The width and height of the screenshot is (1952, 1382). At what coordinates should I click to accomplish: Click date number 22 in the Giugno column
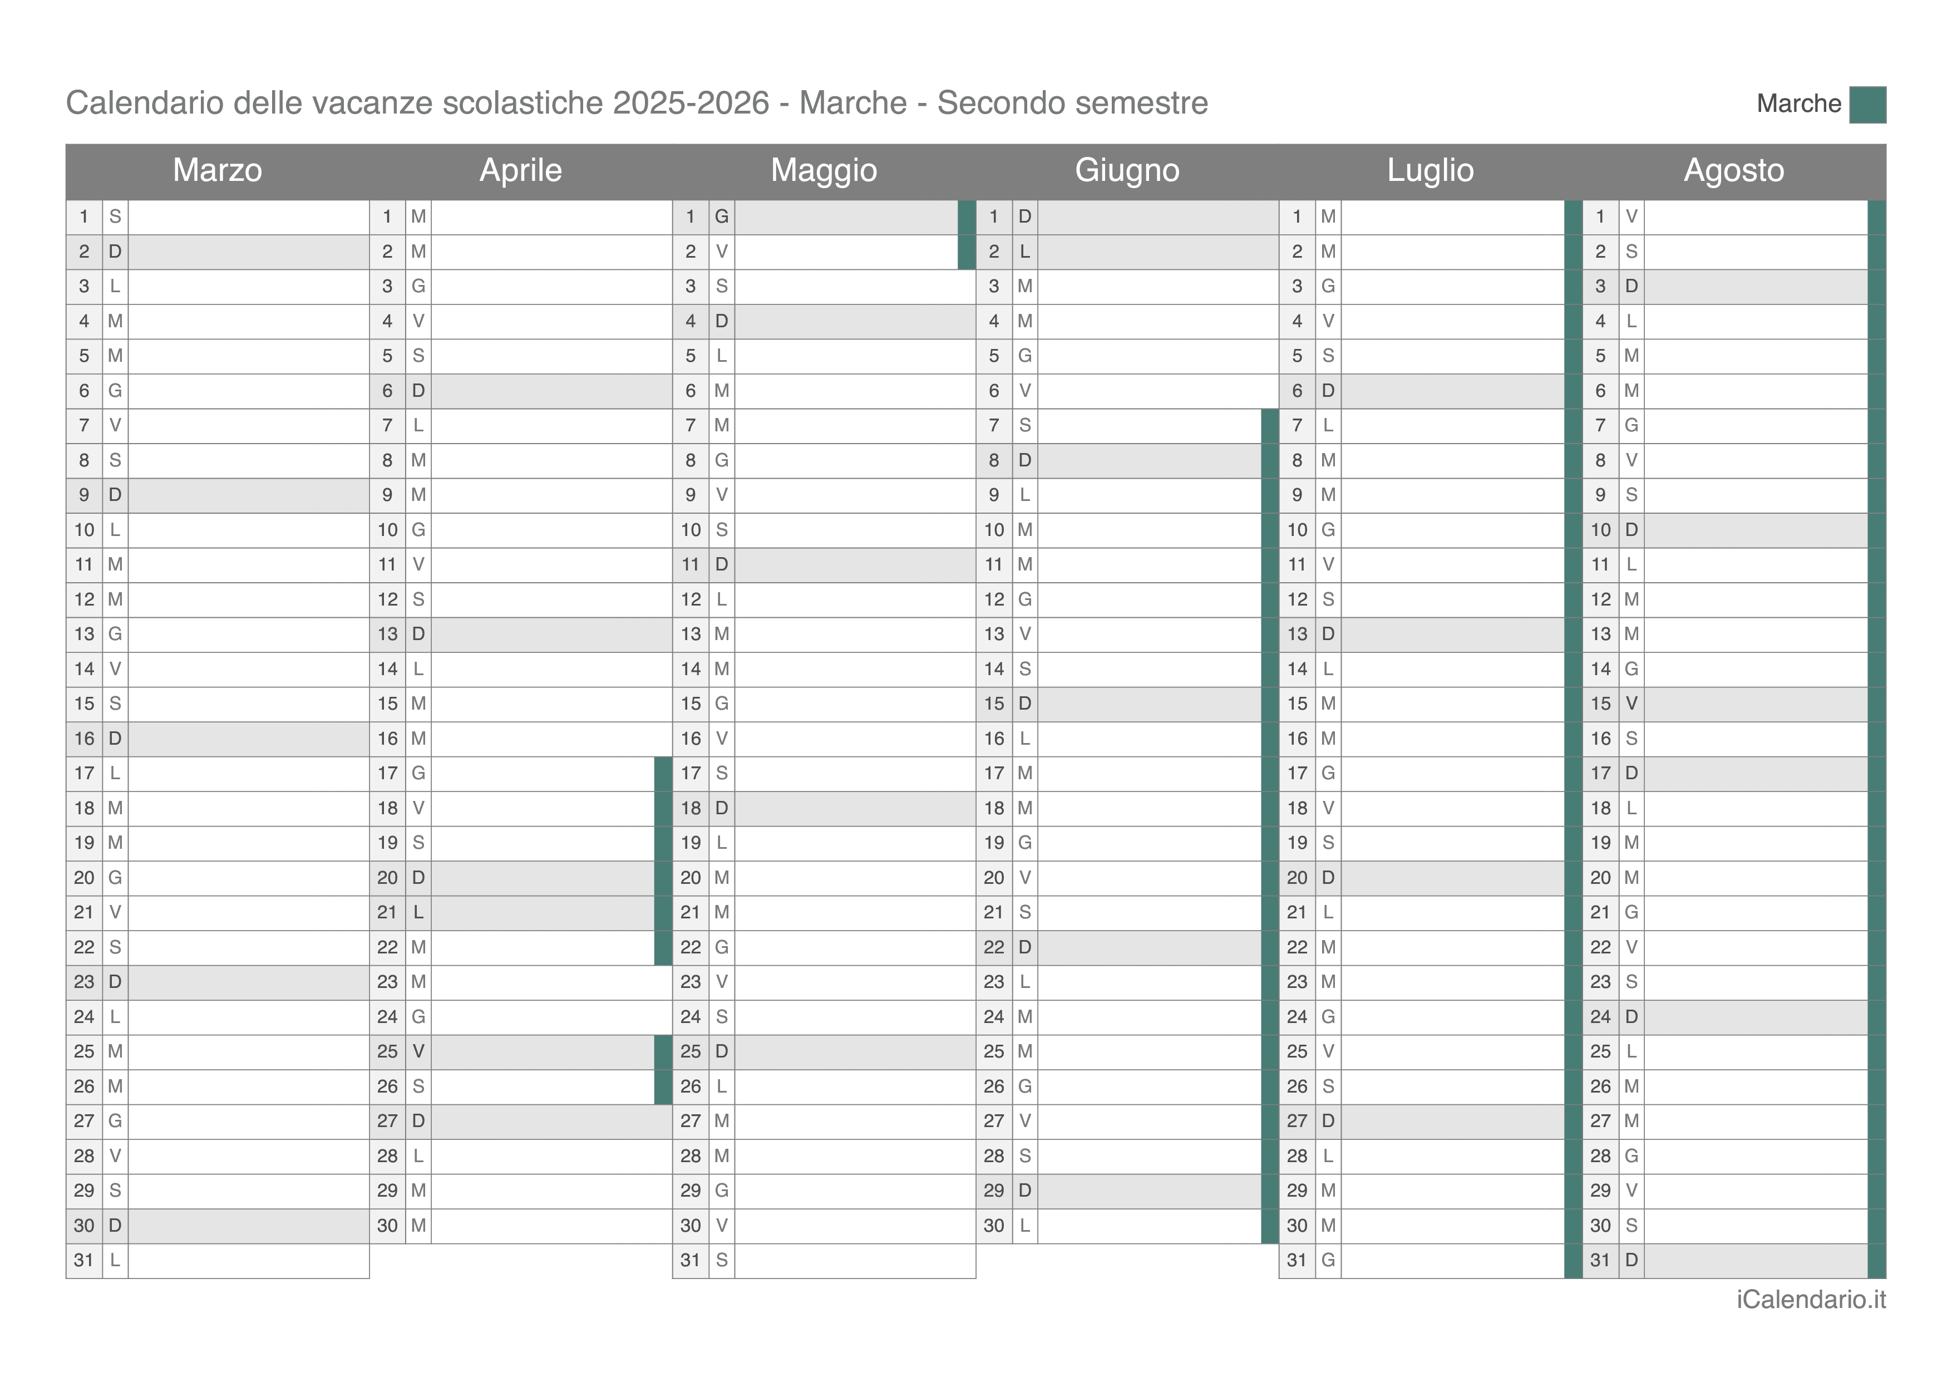point(994,947)
